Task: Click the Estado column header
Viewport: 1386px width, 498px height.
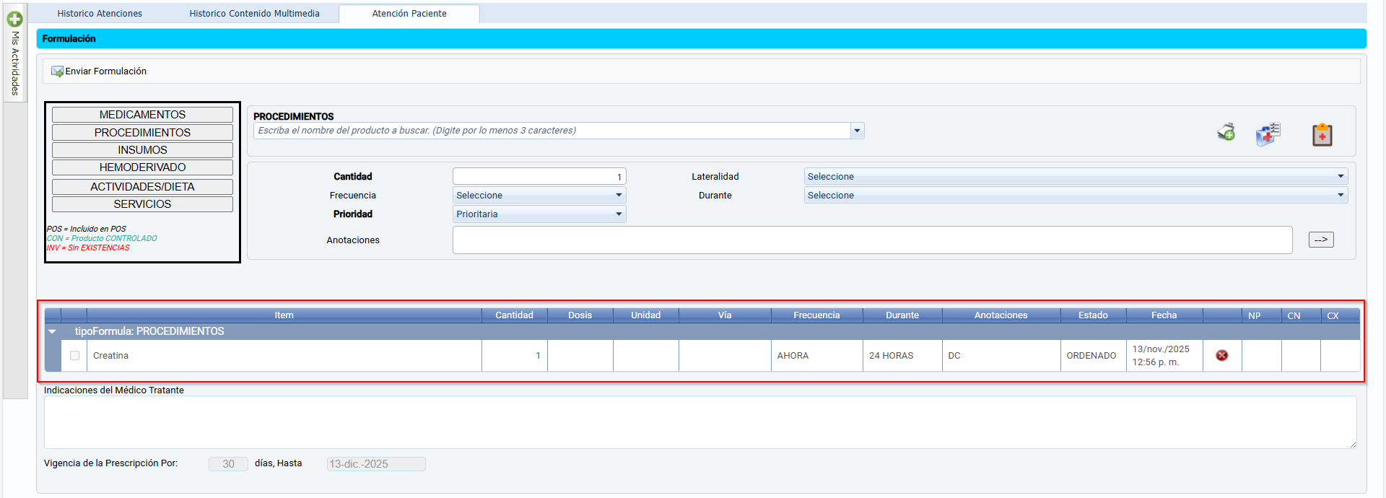Action: 1093,315
